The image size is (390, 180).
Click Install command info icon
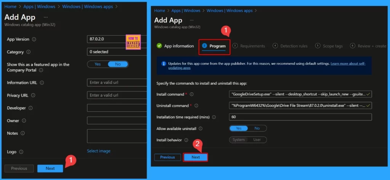click(x=192, y=95)
